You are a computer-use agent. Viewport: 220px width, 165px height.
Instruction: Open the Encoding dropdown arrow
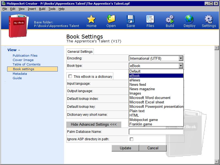click(x=181, y=58)
